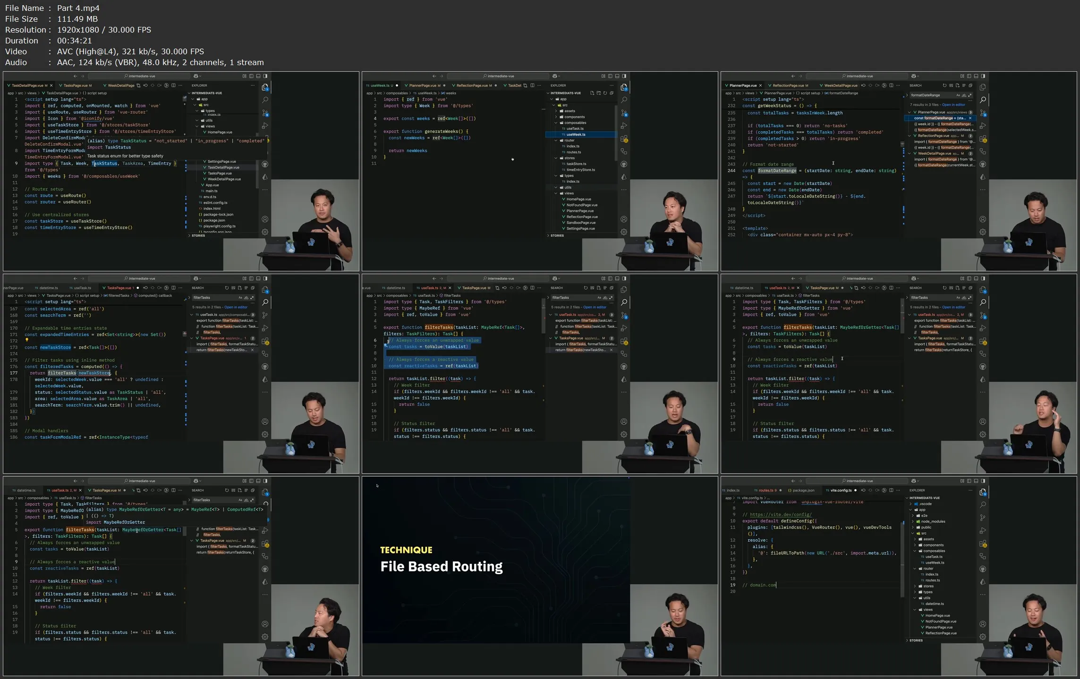
Task: Clear search results icon in formatDateRange thumbnail
Action: (951, 85)
